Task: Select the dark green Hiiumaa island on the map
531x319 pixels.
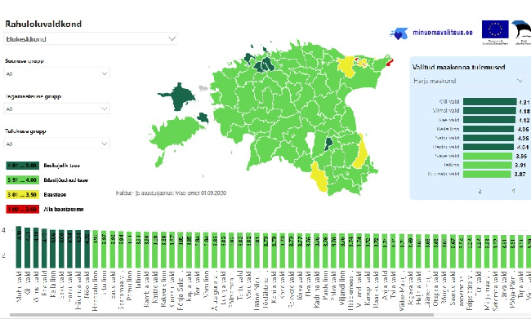Action: pyautogui.click(x=177, y=97)
